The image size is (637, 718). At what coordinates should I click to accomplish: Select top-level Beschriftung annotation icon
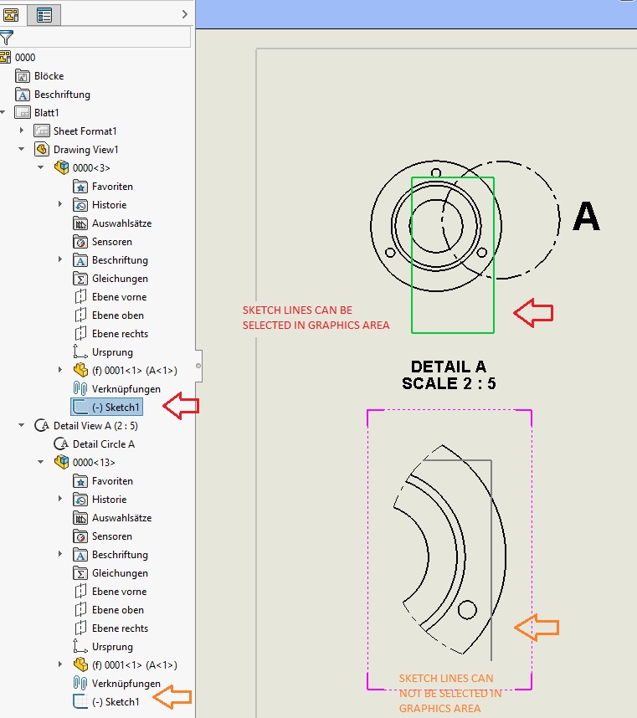[23, 95]
